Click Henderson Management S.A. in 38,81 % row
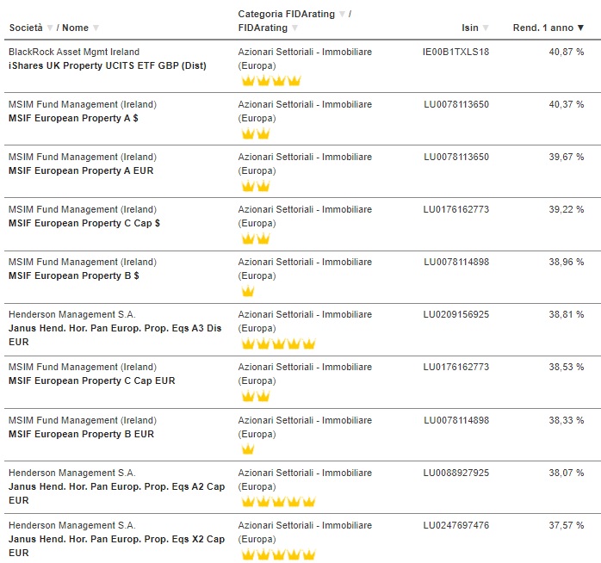 (x=72, y=314)
